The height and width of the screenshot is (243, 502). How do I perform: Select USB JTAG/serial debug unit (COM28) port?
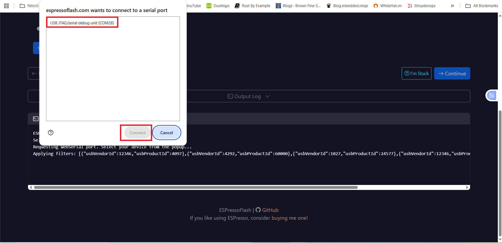[x=82, y=23]
